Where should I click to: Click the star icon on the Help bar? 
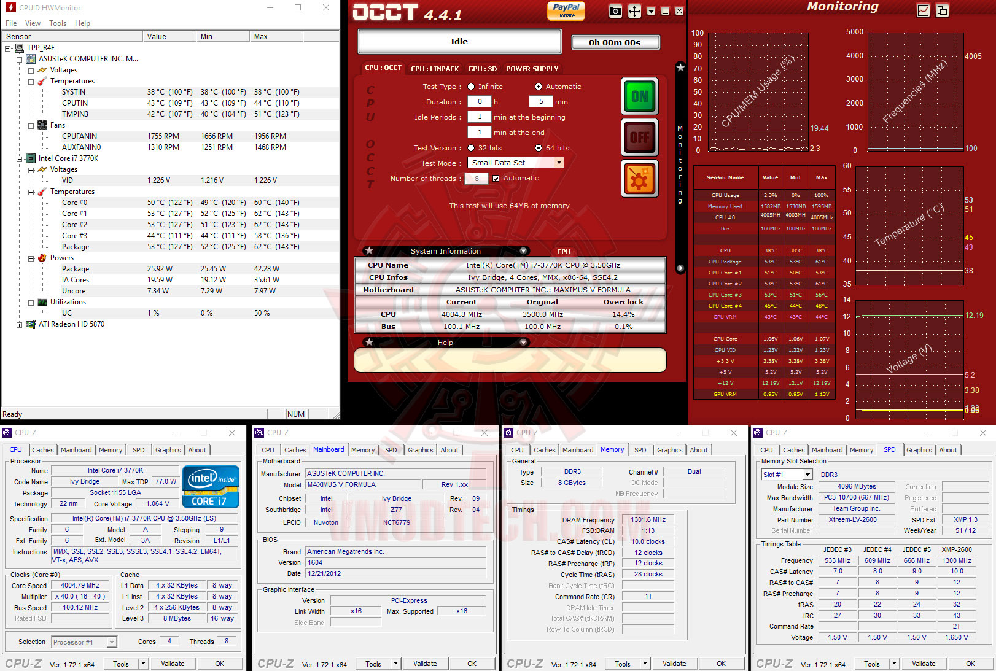(369, 342)
